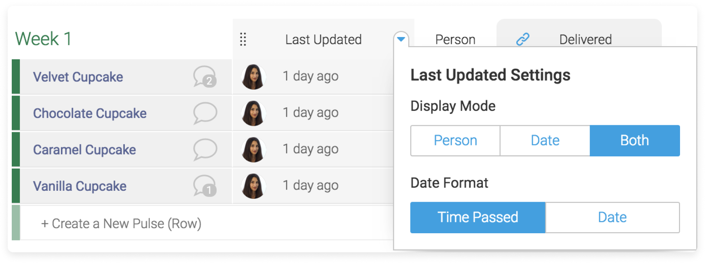Set Display Mode to Person
The height and width of the screenshot is (264, 705).
(455, 141)
